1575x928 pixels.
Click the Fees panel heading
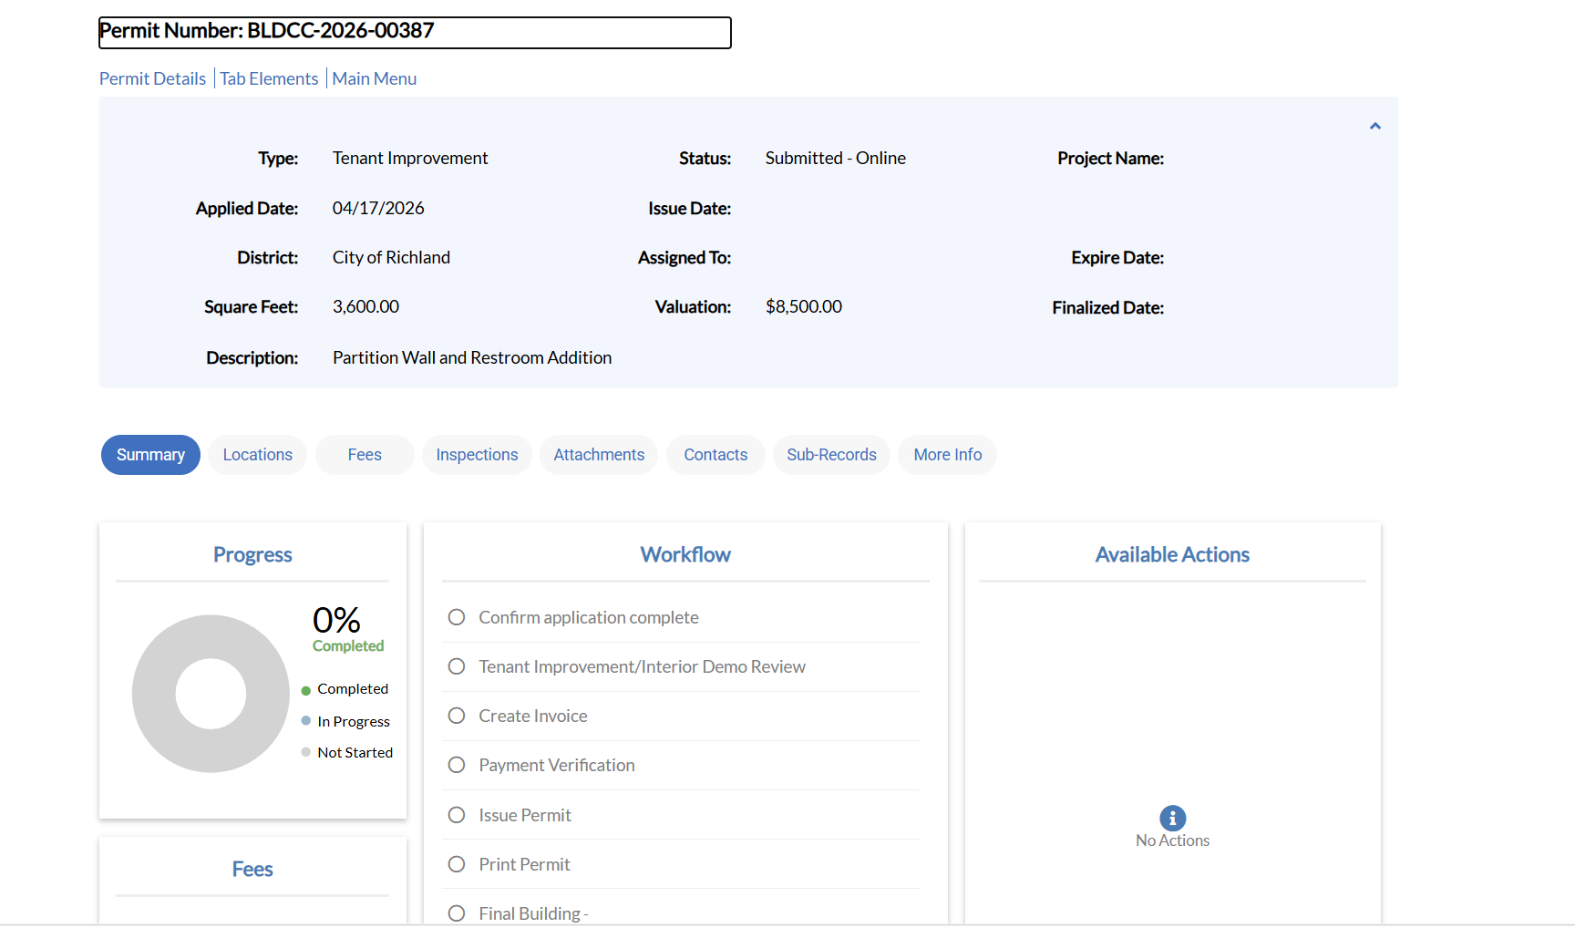point(252,869)
